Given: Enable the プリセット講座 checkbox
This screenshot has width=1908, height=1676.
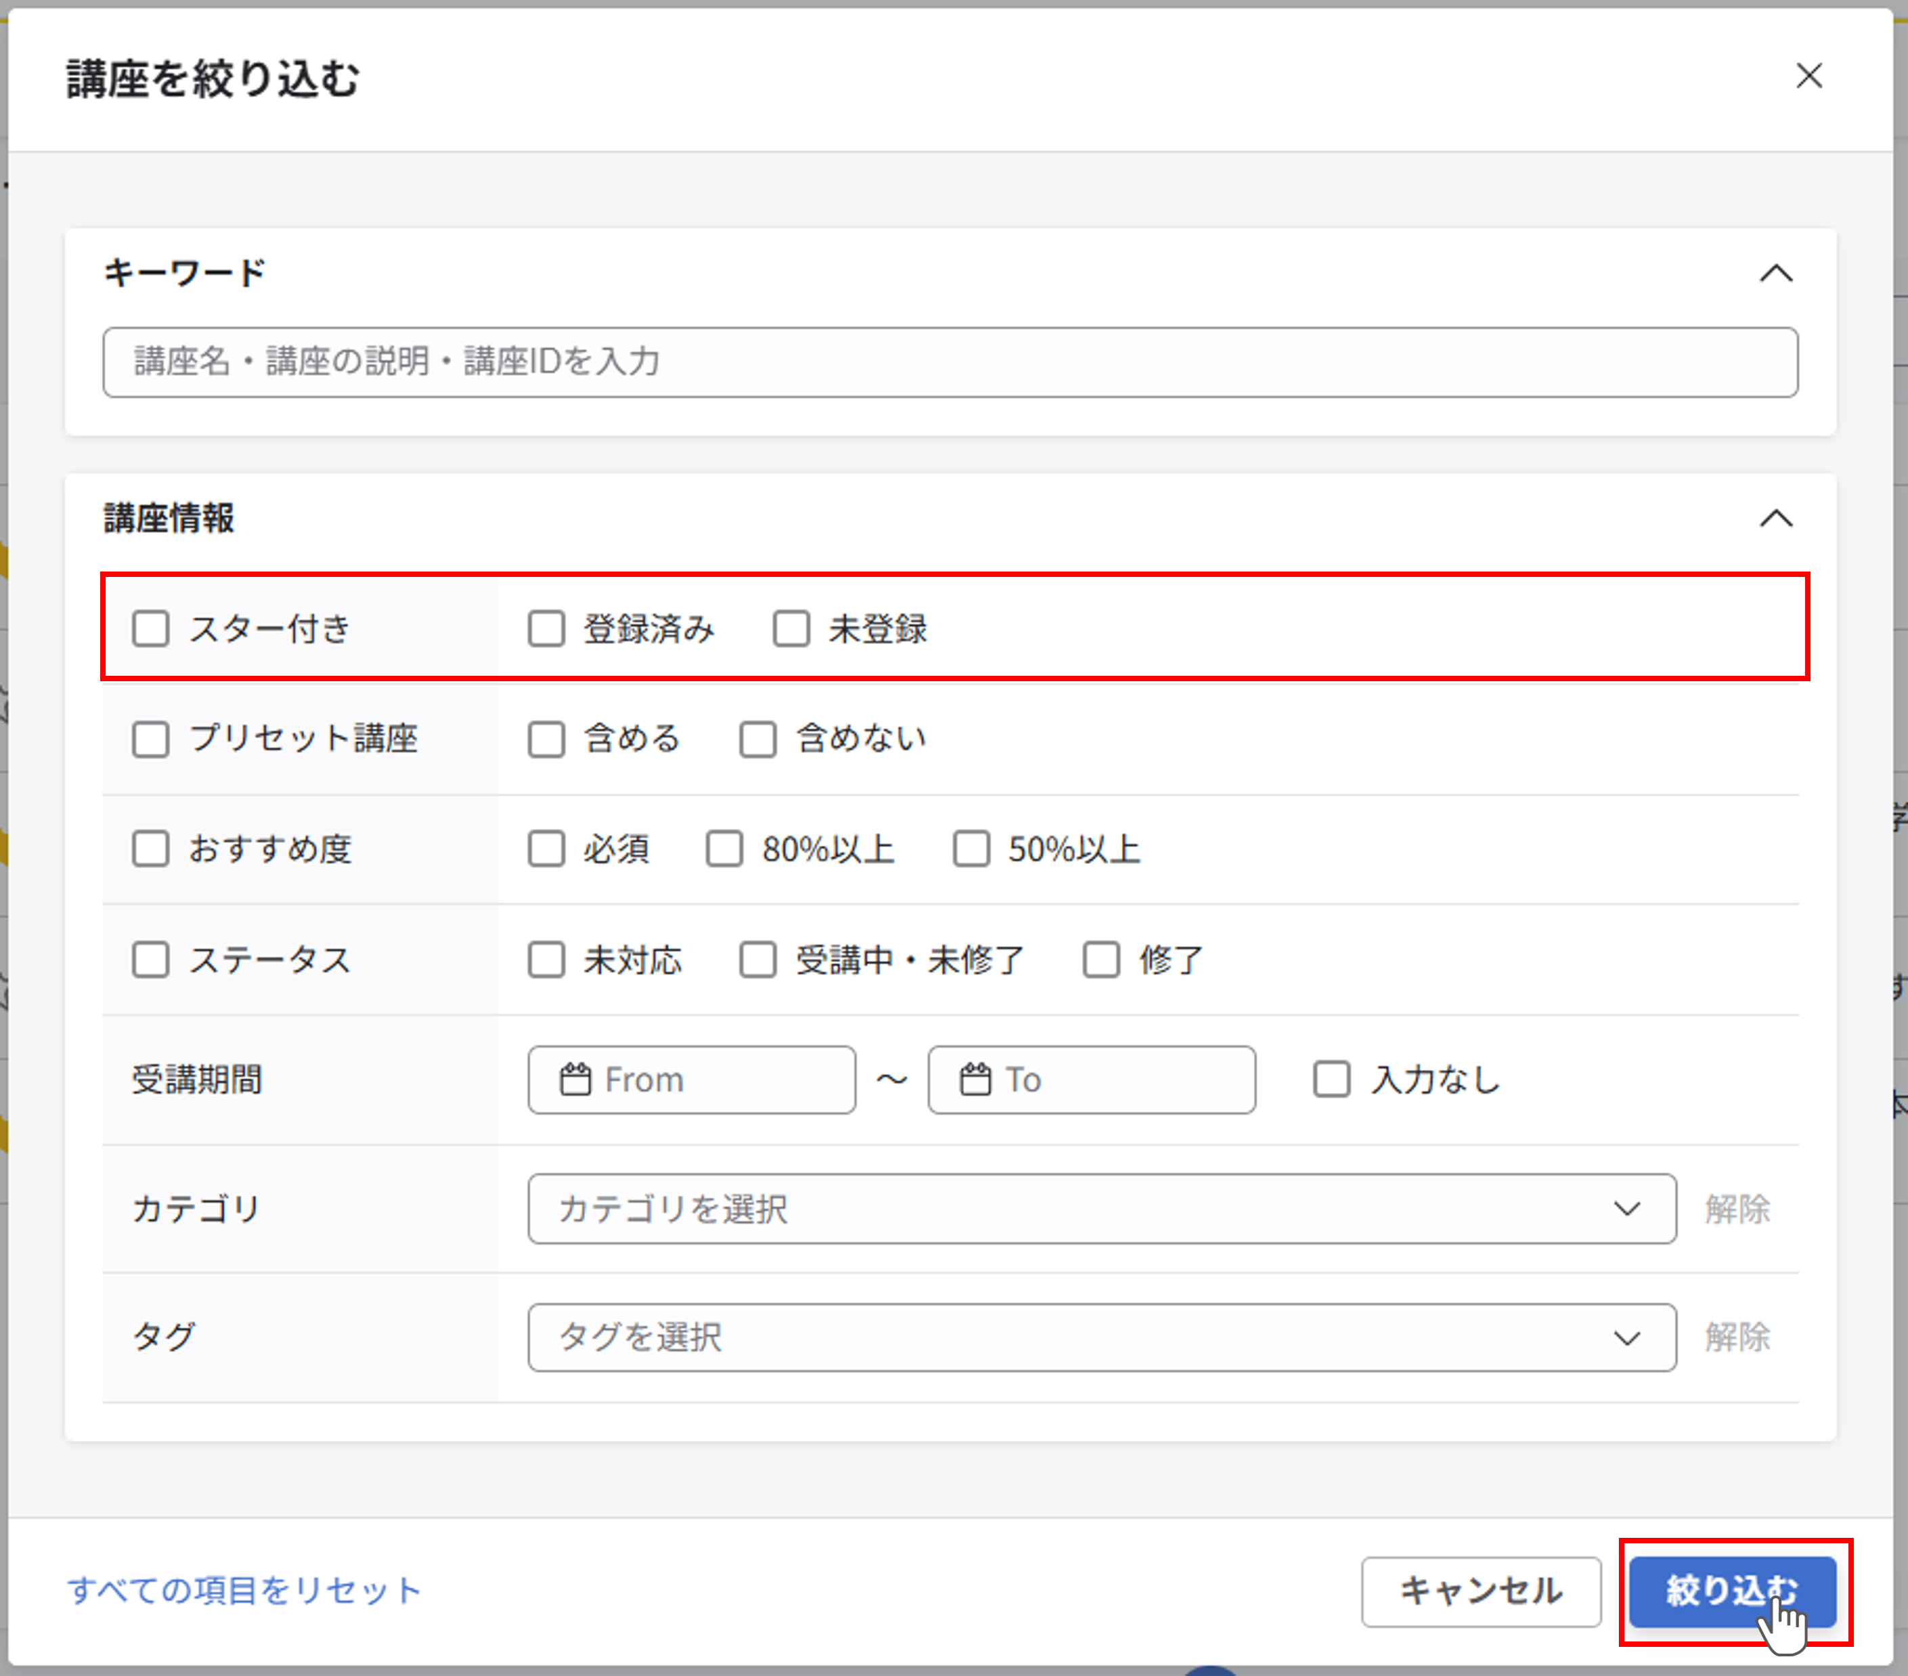Looking at the screenshot, I should point(150,739).
